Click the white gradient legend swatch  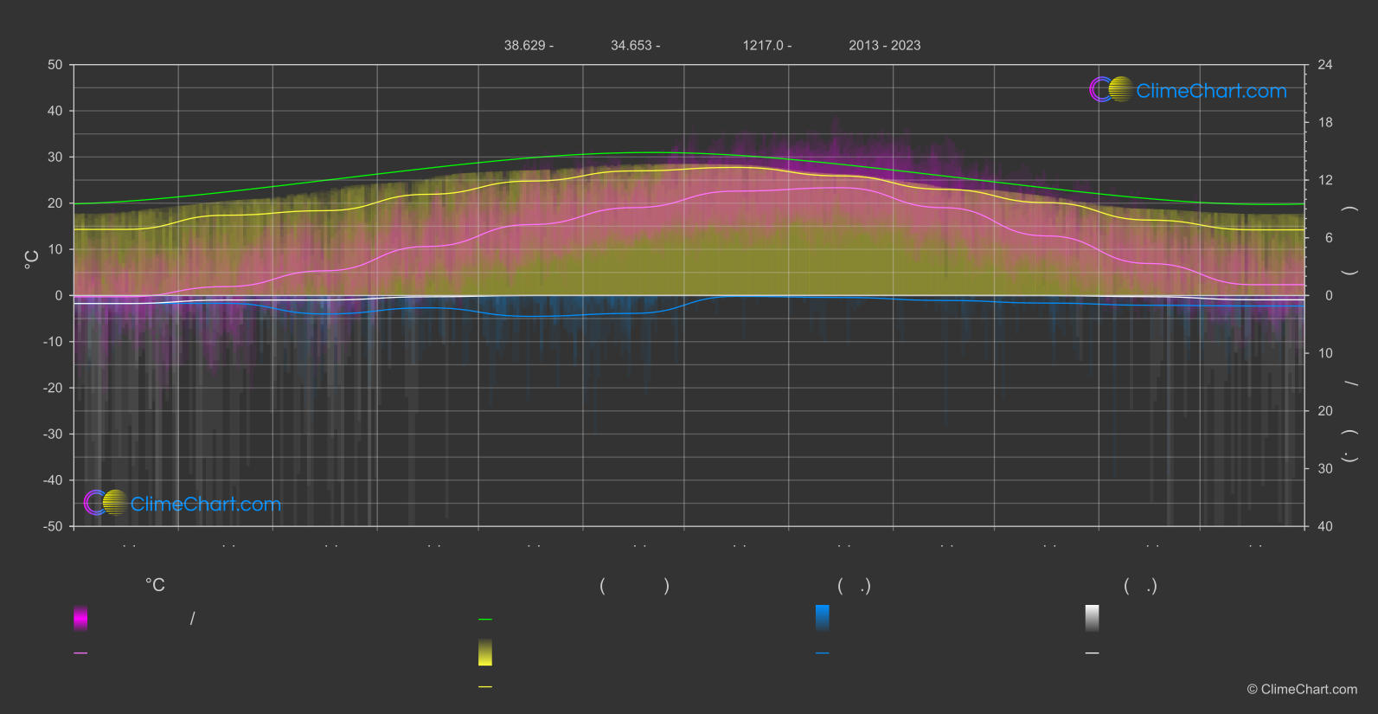pos(1093,618)
